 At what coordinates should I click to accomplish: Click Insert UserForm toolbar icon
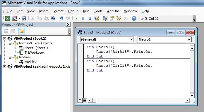[x=14, y=18]
